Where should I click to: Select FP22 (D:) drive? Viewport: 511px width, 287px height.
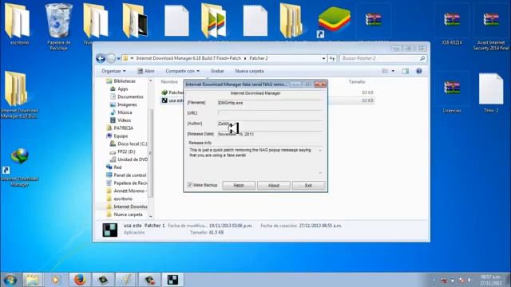pos(123,151)
